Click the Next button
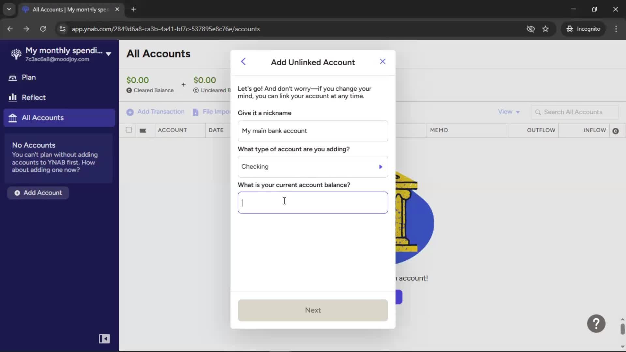This screenshot has height=352, width=626. [x=313, y=310]
